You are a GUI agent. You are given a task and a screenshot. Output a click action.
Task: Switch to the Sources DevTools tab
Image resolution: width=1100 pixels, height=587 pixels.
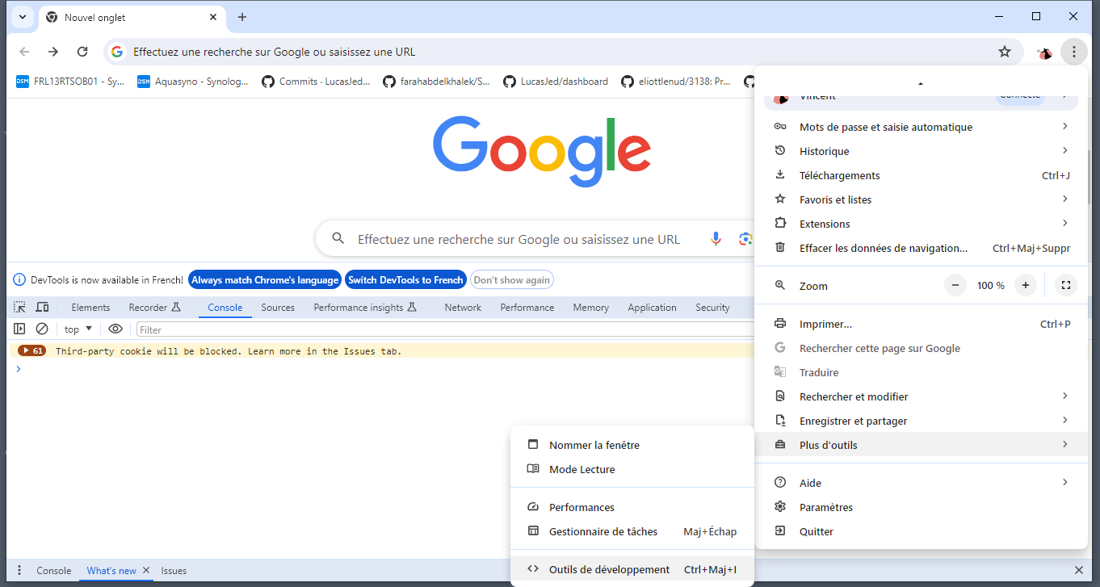[x=278, y=308]
